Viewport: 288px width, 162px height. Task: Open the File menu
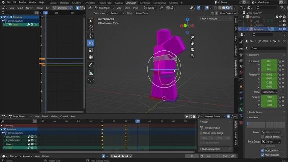[x=8, y=2]
